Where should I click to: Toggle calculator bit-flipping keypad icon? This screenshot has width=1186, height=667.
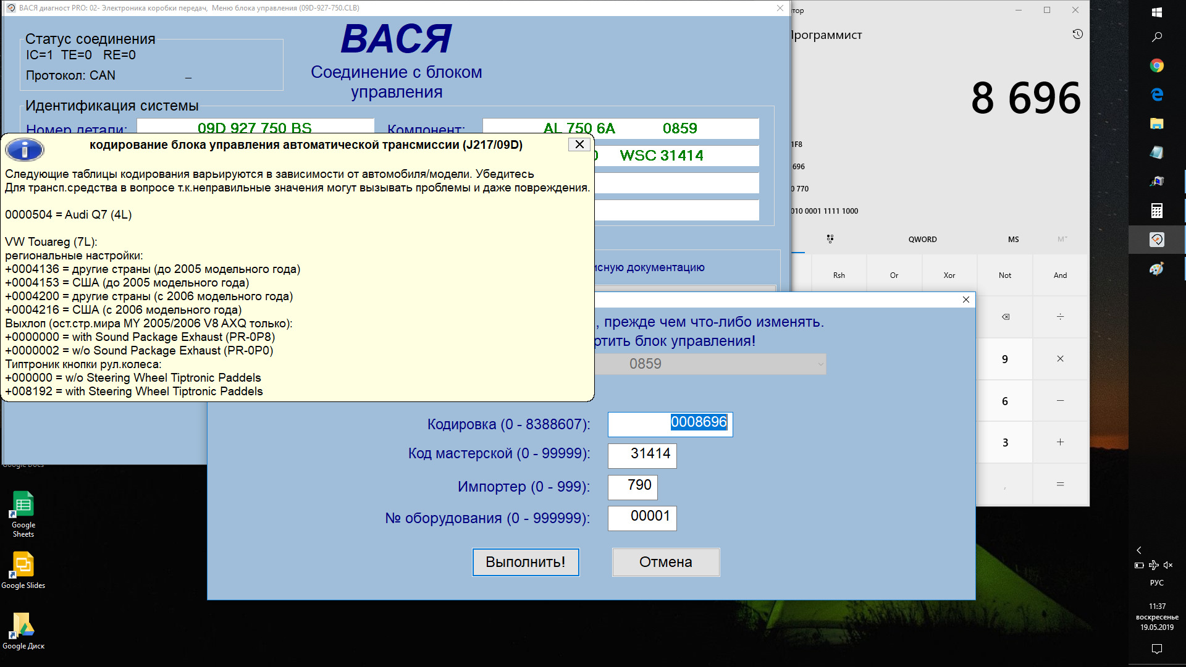(830, 239)
